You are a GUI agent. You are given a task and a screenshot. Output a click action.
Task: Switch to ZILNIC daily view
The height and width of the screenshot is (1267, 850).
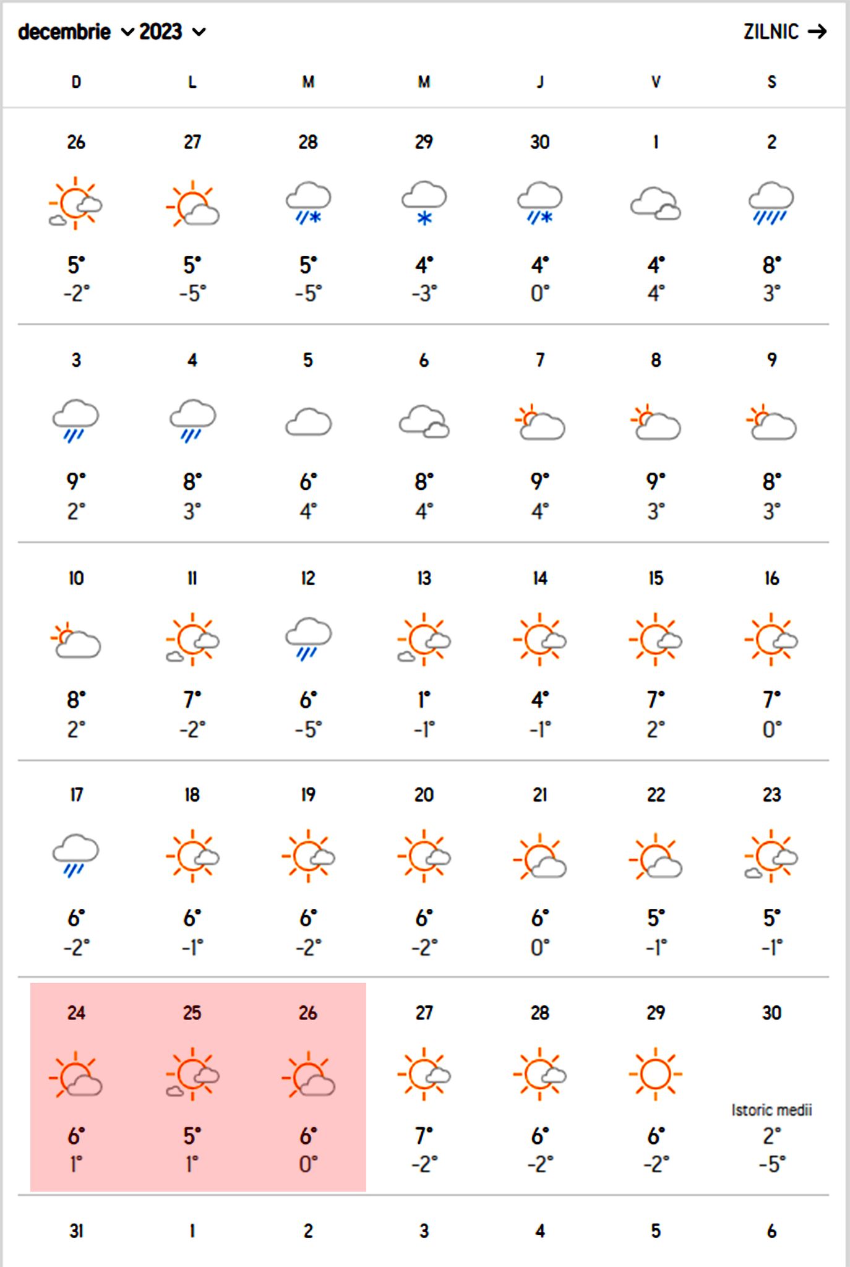pos(784,32)
